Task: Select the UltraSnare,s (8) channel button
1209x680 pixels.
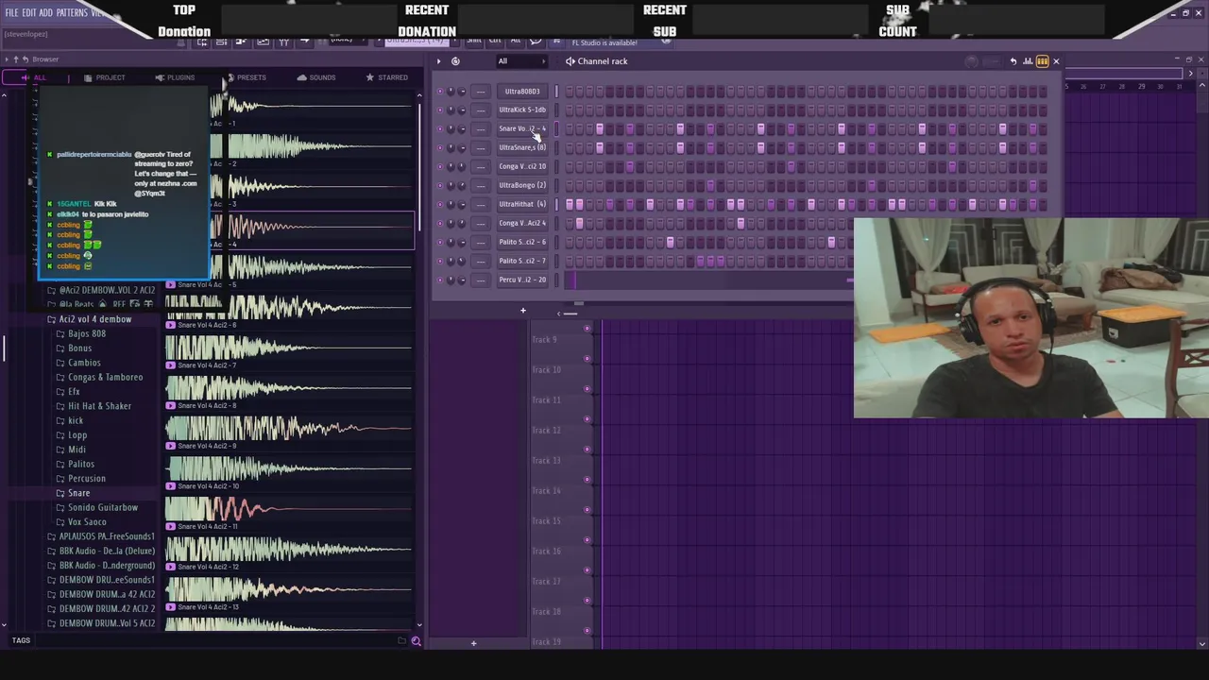Action: [522, 148]
